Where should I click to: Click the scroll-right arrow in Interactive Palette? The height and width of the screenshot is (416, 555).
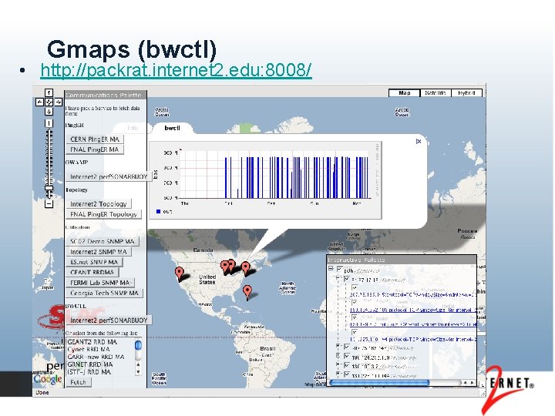(472, 382)
